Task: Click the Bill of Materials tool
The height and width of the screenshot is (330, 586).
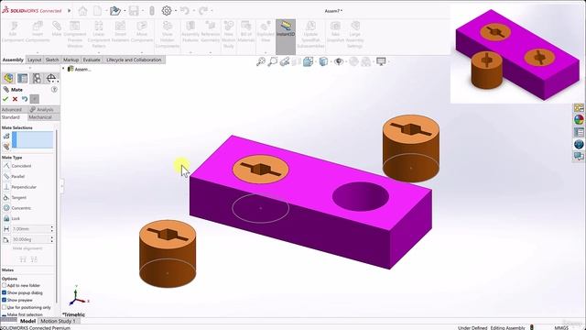Action: tap(246, 31)
